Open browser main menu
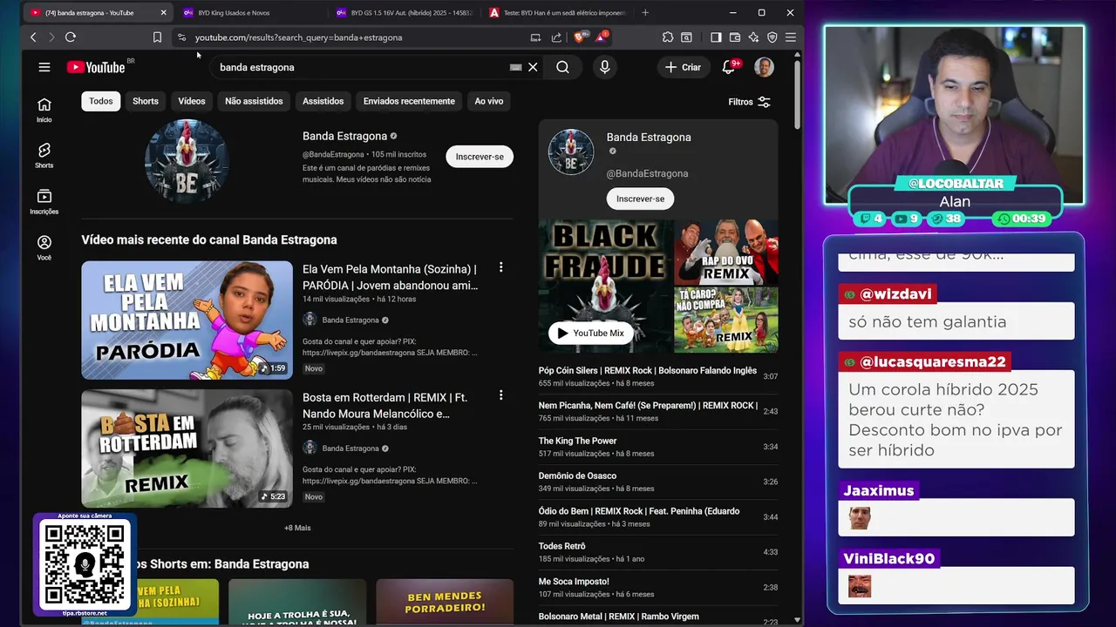 [791, 37]
